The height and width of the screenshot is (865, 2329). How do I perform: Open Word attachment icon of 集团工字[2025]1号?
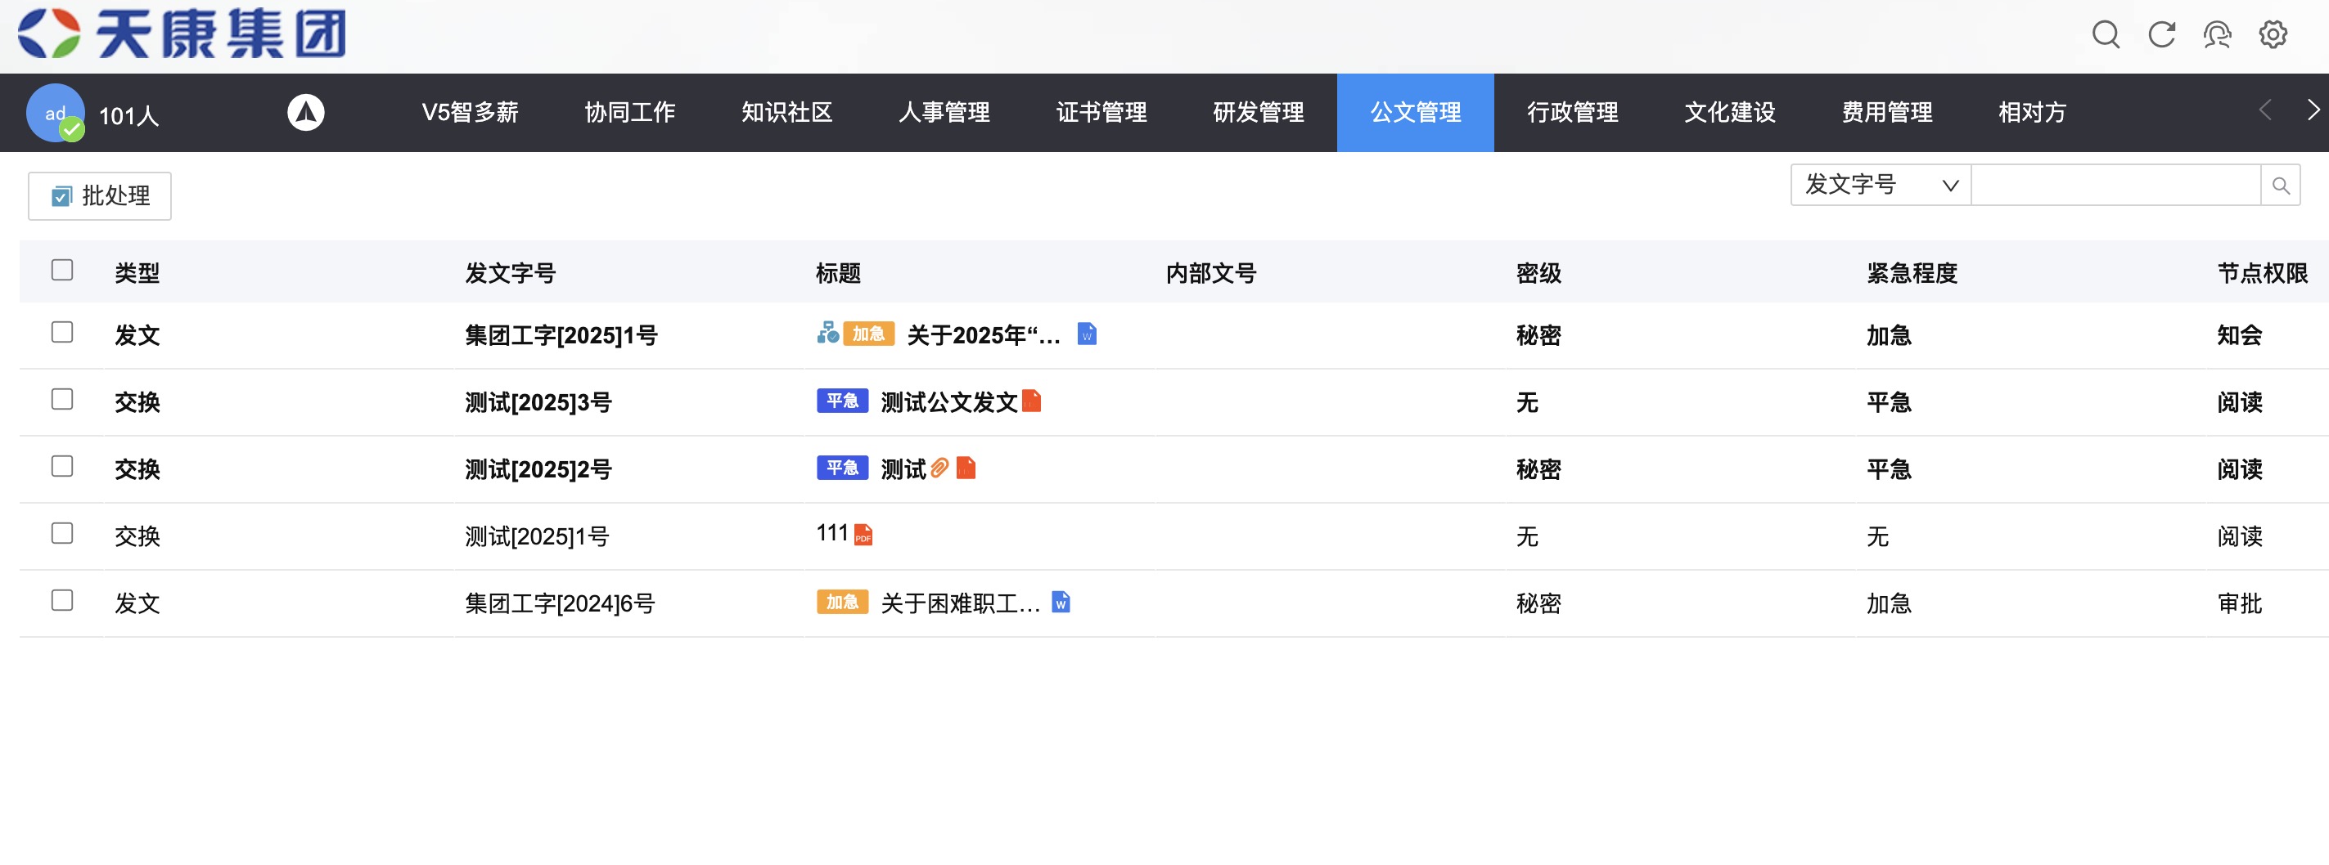(x=1087, y=334)
